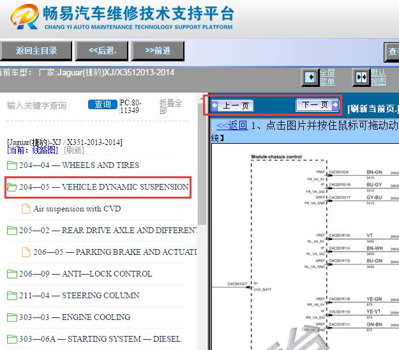The height and width of the screenshot is (350, 399).
Task: Focus the 输入关键字查询 search field
Action: [37, 105]
